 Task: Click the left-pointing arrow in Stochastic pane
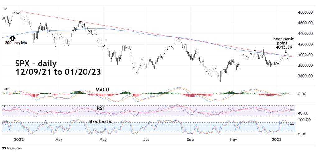point(292,124)
